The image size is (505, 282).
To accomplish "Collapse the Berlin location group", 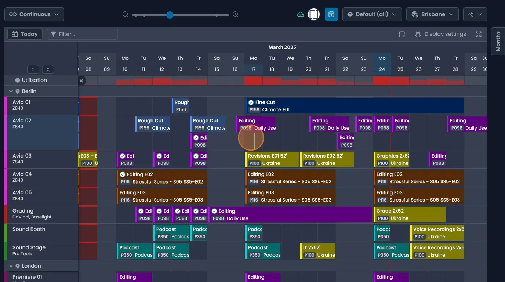I will [x=11, y=91].
